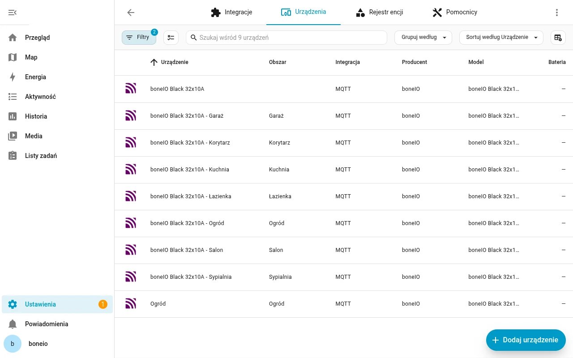This screenshot has height=358, width=573.
Task: Click the icon in the Salon device row
Action: click(131, 250)
